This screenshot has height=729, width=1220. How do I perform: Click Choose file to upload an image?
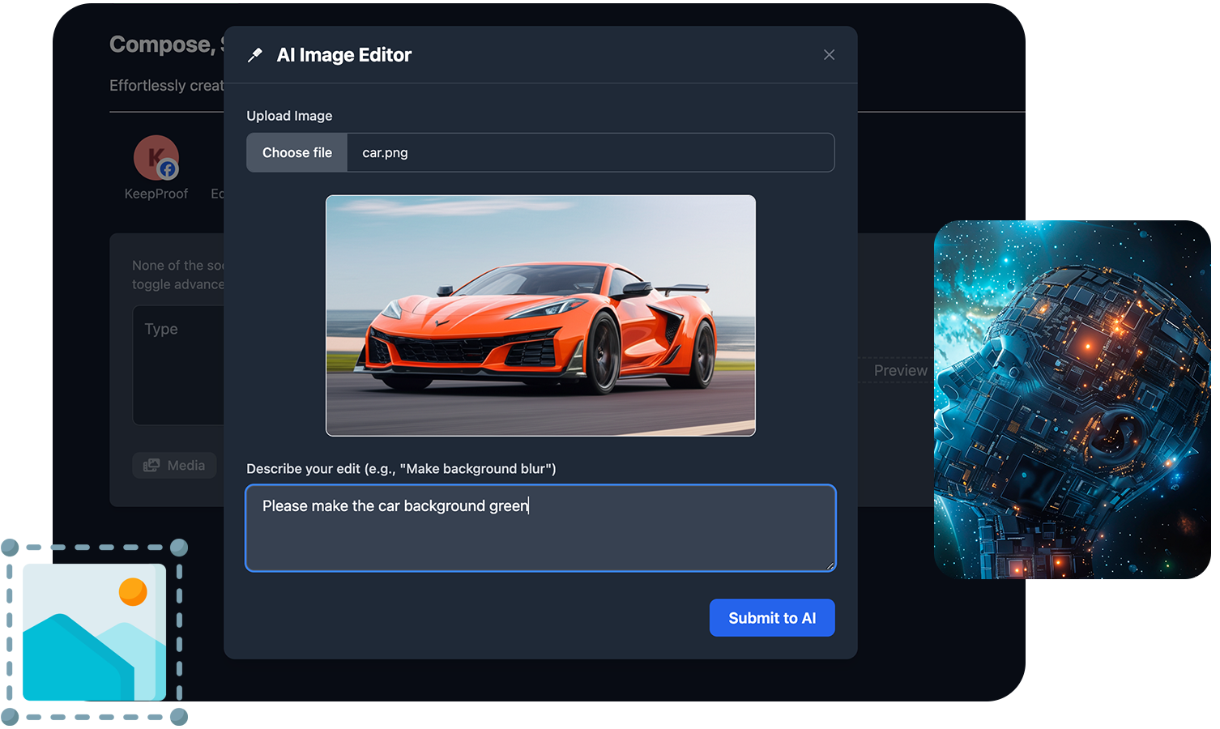296,152
